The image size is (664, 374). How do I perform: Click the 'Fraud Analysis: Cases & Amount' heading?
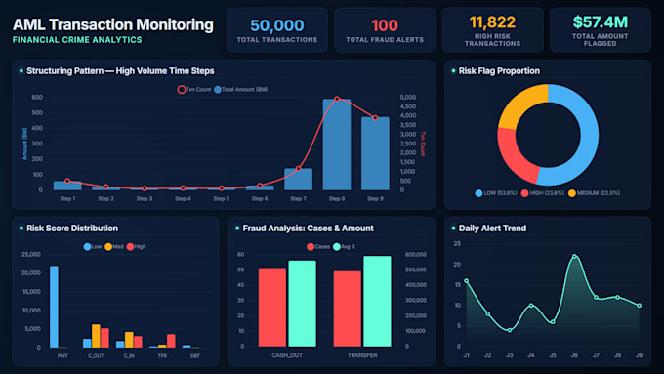308,229
